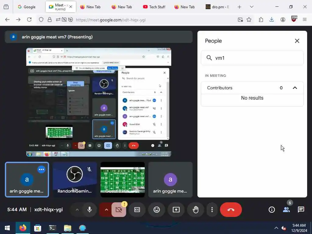The image size is (312, 234).
Task: Click the meet.google.com address bar URL
Action: click(x=111, y=20)
